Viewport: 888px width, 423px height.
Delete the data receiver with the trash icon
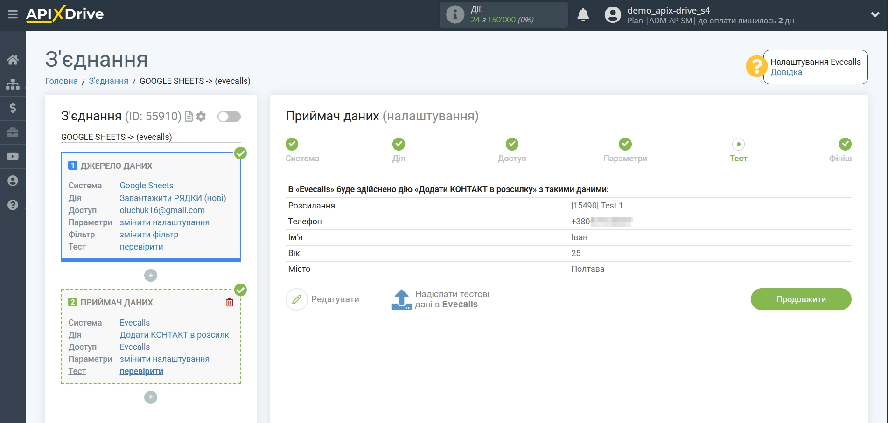pos(229,302)
